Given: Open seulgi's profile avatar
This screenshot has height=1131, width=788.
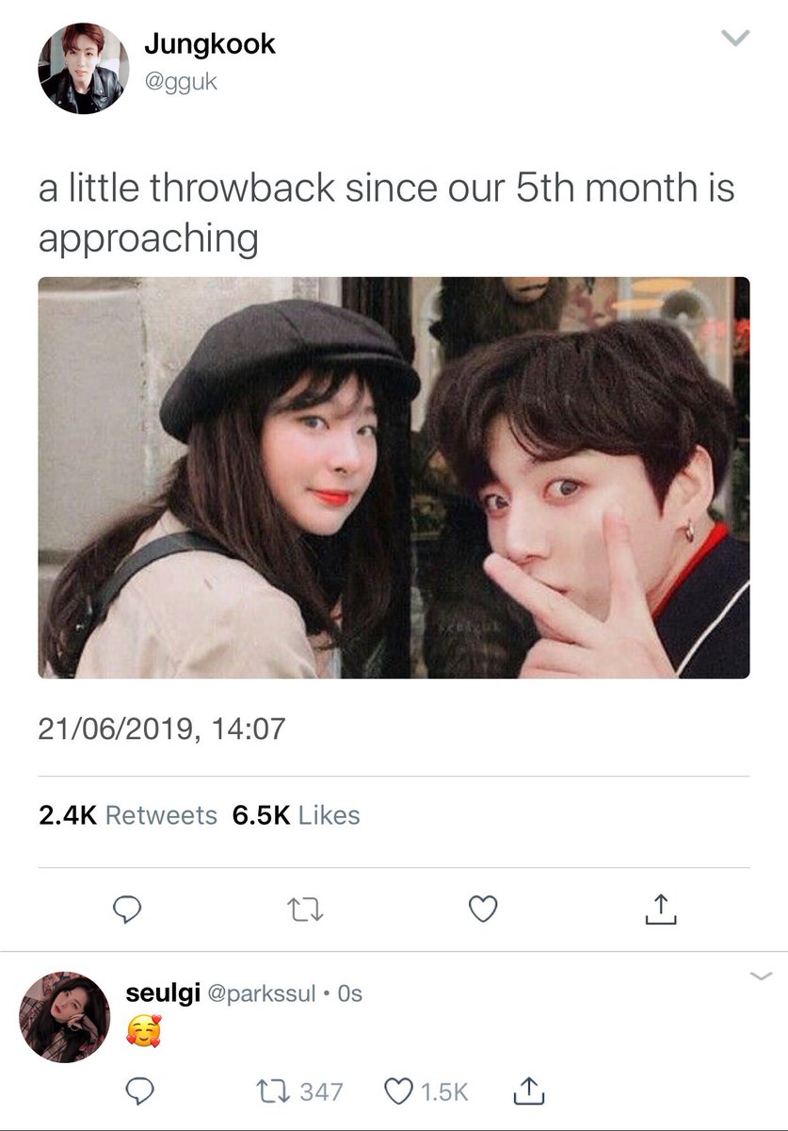Looking at the screenshot, I should click(x=65, y=1017).
